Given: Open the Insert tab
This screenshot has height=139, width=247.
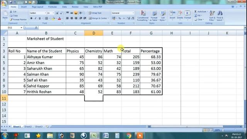Looking at the screenshot, I should [24, 7].
